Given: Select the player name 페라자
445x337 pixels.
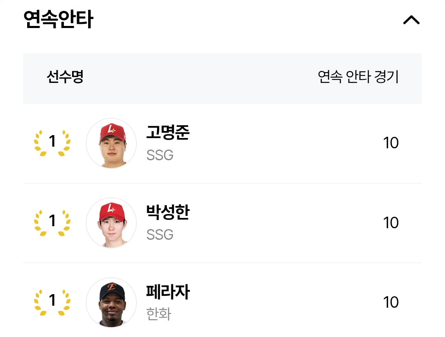Looking at the screenshot, I should coord(168,292).
